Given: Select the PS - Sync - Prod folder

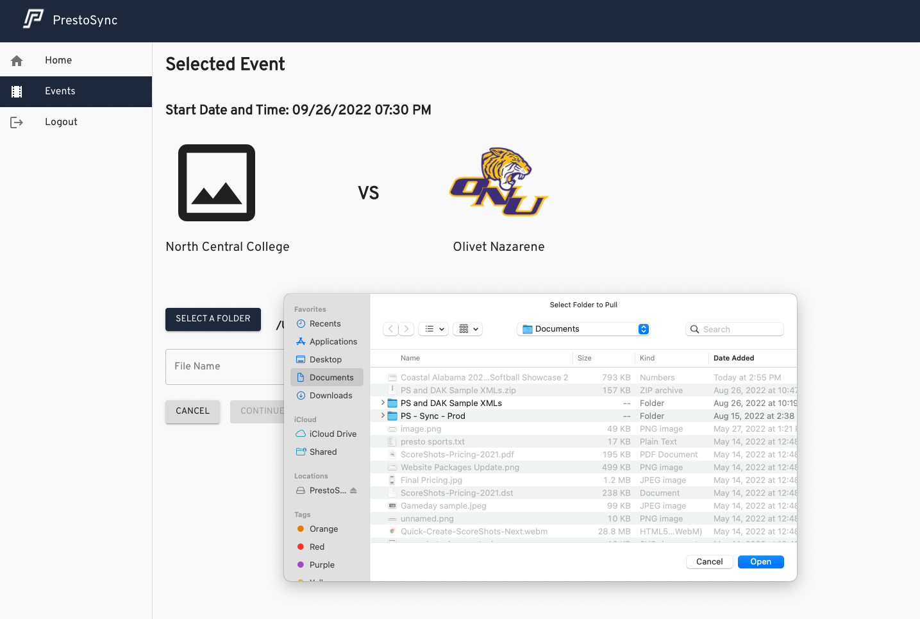Looking at the screenshot, I should (x=583, y=416).
